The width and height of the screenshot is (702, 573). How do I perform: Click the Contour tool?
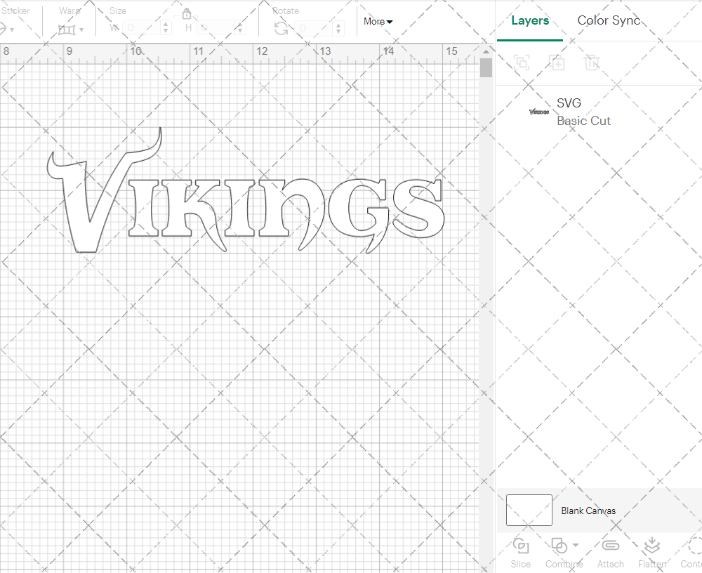[691, 553]
